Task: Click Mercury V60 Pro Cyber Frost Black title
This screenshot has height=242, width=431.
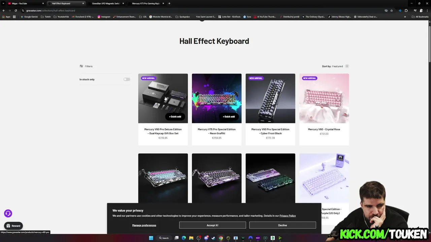Action: [270, 131]
